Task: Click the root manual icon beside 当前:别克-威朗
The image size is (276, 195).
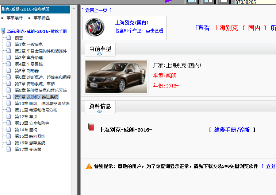Action: click(x=3, y=31)
